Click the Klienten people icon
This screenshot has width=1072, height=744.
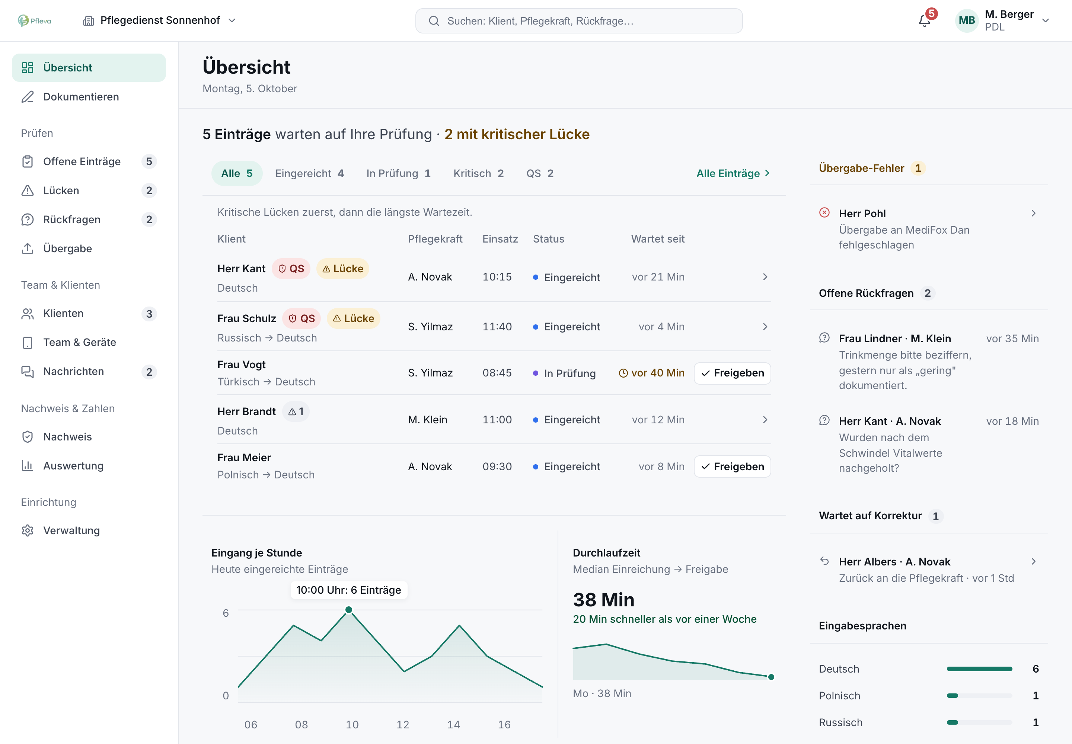point(28,313)
